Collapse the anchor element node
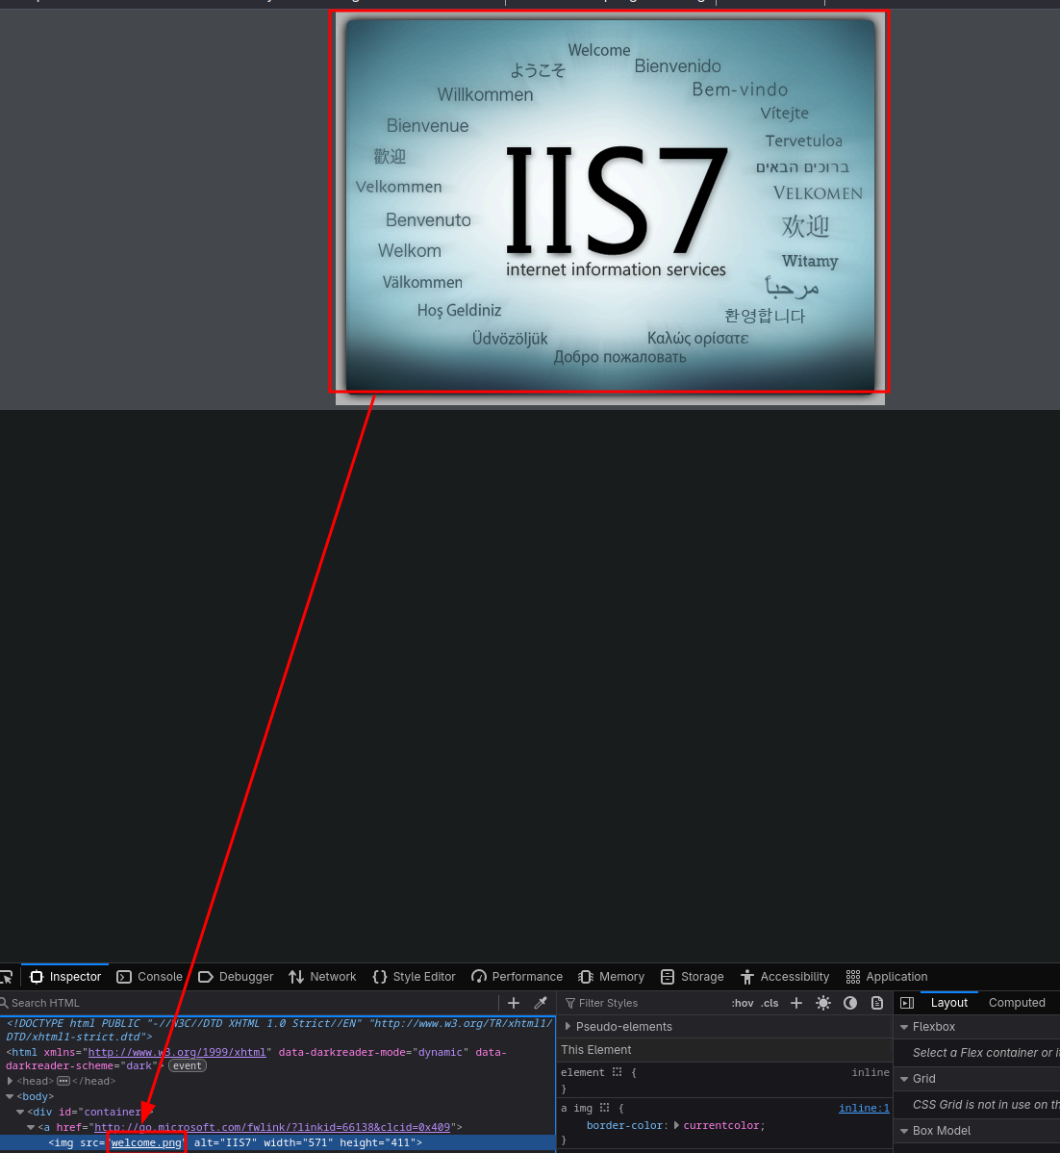Image resolution: width=1060 pixels, height=1153 pixels. pos(31,1127)
